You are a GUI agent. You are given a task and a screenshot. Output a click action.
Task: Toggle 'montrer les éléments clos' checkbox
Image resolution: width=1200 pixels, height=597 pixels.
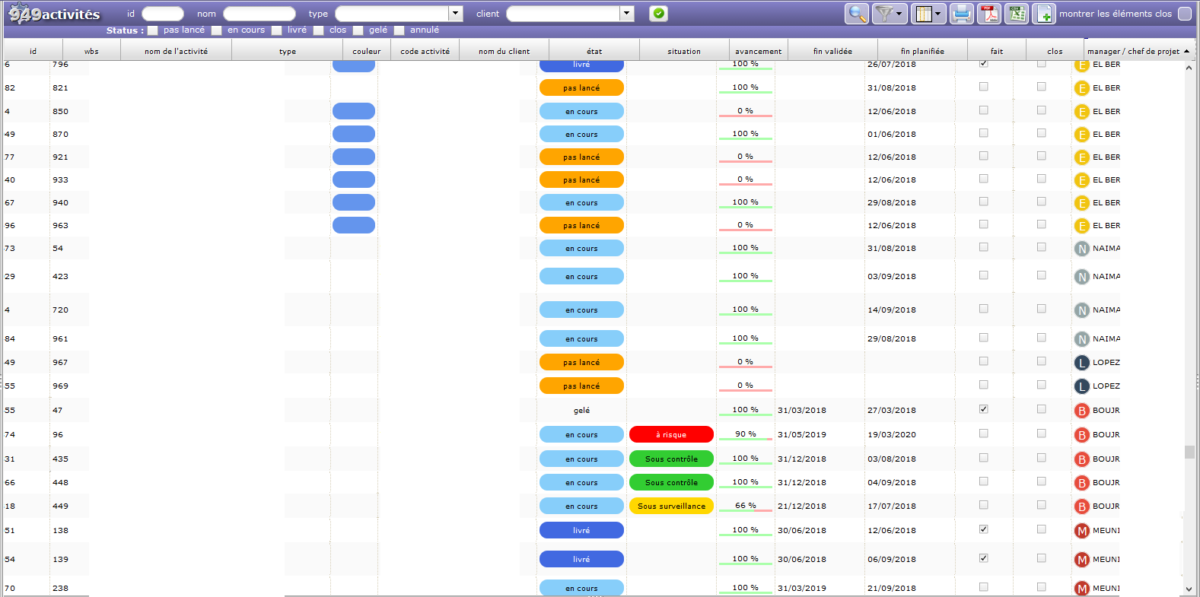pyautogui.click(x=1185, y=14)
